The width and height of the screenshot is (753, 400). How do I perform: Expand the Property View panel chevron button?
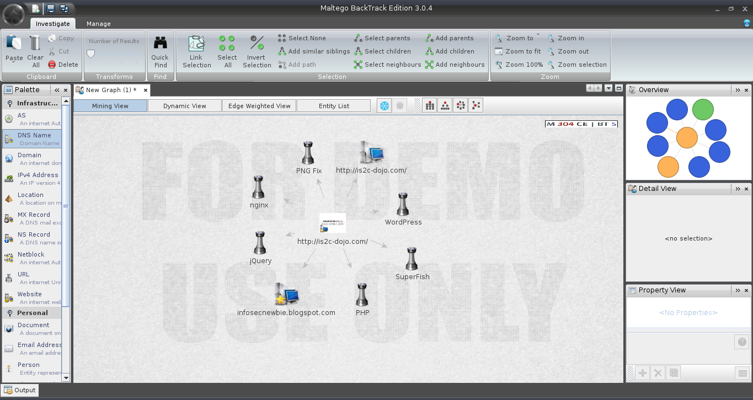pos(738,290)
